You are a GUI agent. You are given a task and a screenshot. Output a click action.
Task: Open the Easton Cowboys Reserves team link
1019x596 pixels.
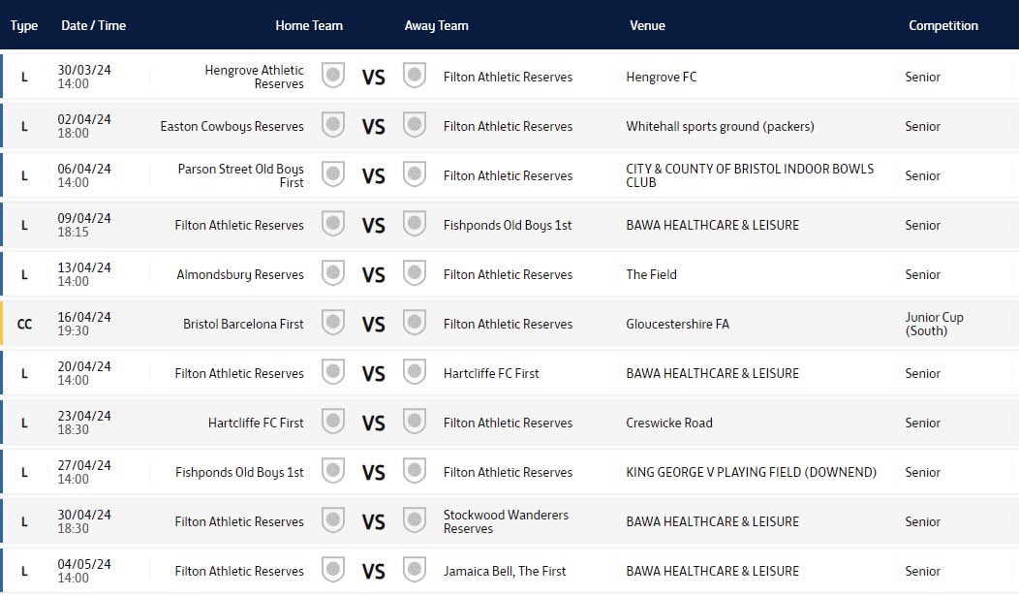tap(232, 126)
